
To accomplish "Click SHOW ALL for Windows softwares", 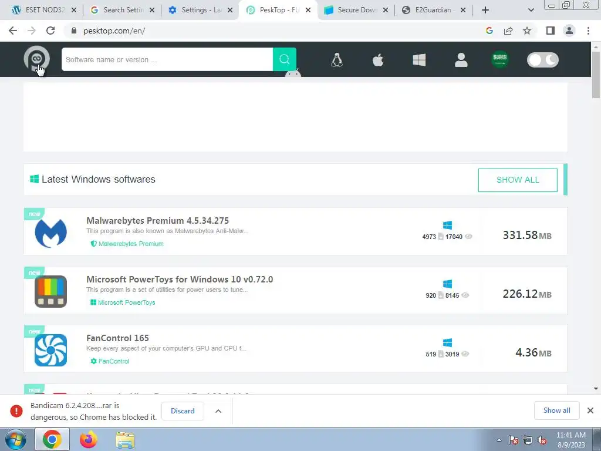I will coord(518,180).
